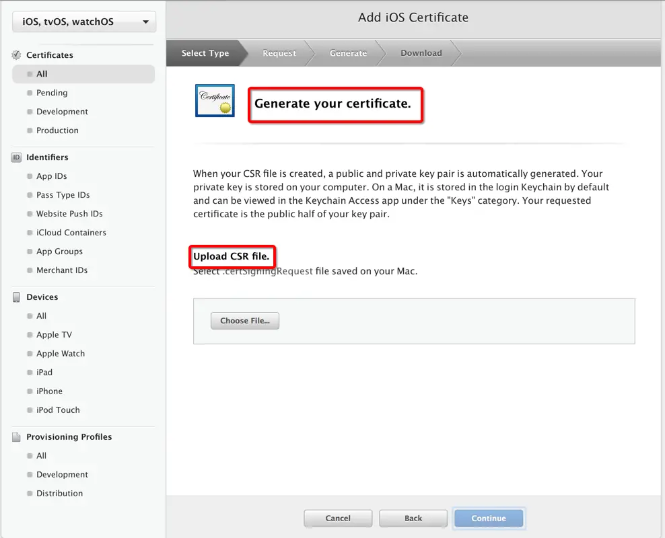Open Merchant IDs

(x=62, y=270)
